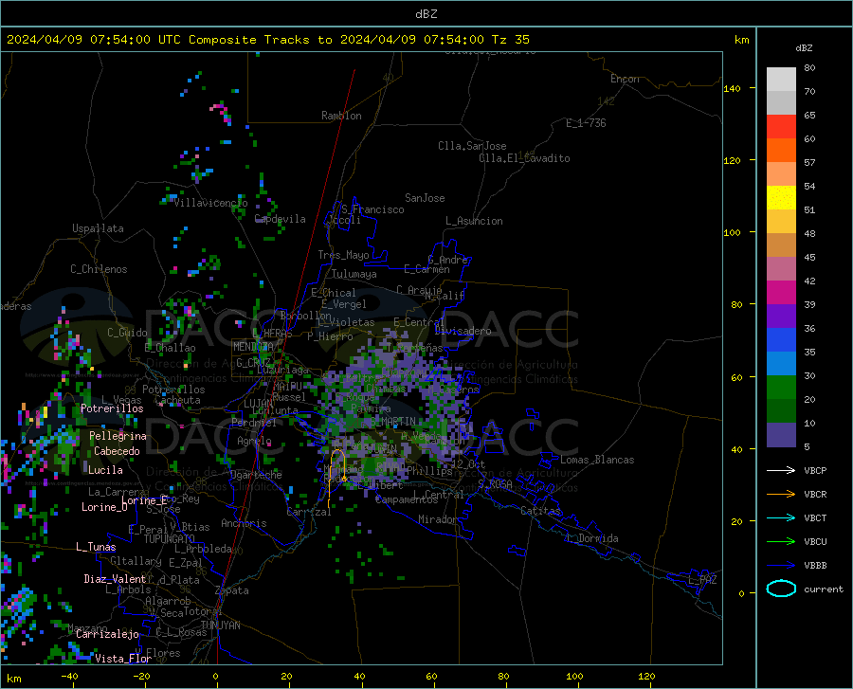The width and height of the screenshot is (853, 689).
Task: Click the Mirador label
Action: pos(437,519)
